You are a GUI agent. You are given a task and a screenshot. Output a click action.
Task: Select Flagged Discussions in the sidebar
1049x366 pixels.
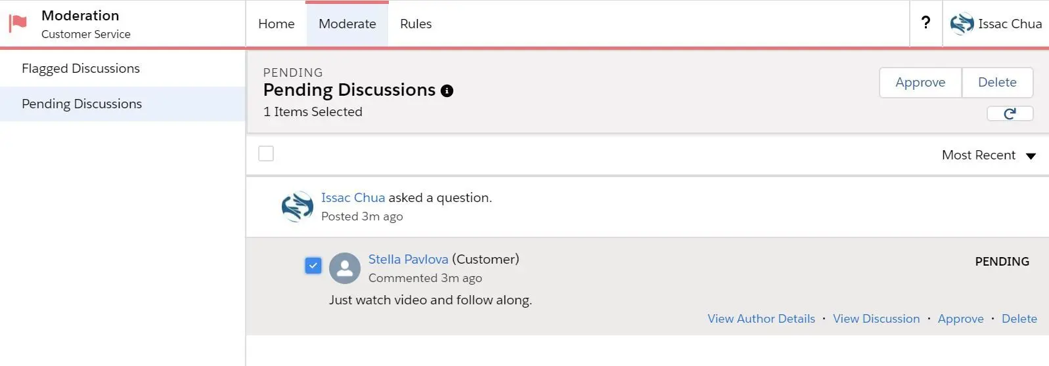tap(81, 68)
